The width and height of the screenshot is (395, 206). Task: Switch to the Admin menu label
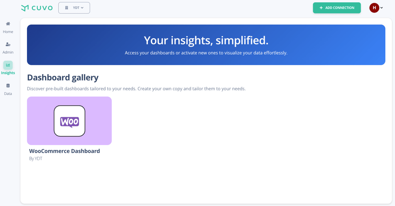[8, 52]
